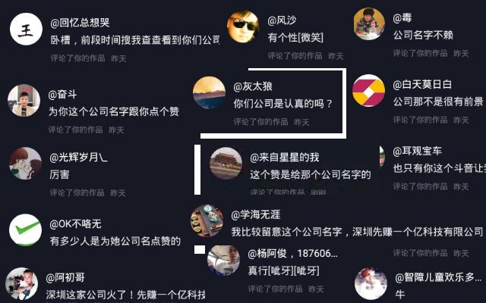Image resolution: width=486 pixels, height=303 pixels.
Task: Open the avatar of @智障儿童欢乐多
Action: pyautogui.click(x=371, y=283)
